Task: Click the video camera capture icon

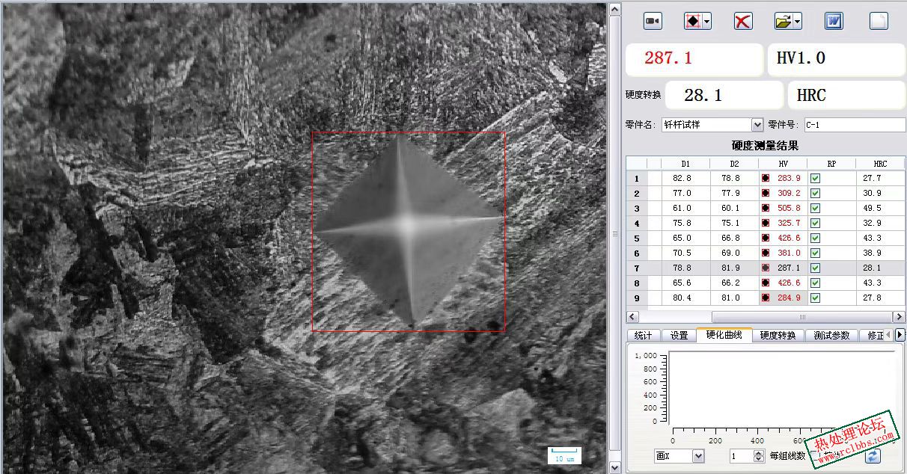Action: click(x=653, y=21)
